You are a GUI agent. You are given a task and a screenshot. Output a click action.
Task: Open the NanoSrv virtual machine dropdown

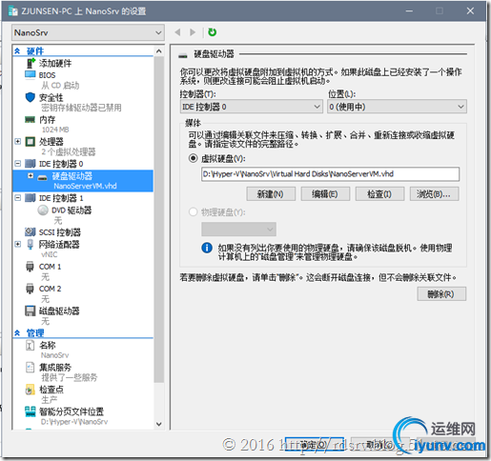[88, 32]
